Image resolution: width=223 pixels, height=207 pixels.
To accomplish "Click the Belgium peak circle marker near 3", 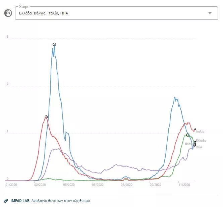I will click(54, 44).
